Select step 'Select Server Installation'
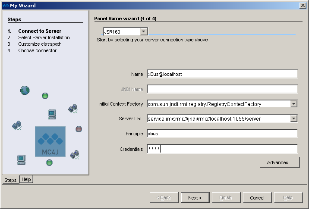The height and width of the screenshot is (209, 309). (44, 37)
